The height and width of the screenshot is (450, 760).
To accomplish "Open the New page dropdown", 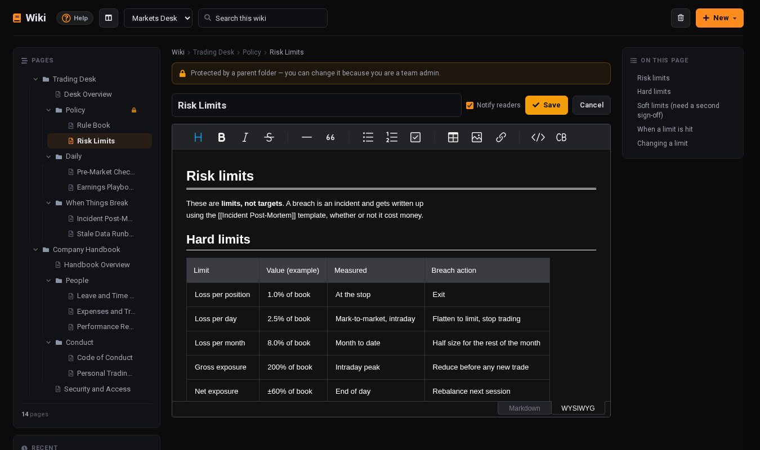I will 719,18.
